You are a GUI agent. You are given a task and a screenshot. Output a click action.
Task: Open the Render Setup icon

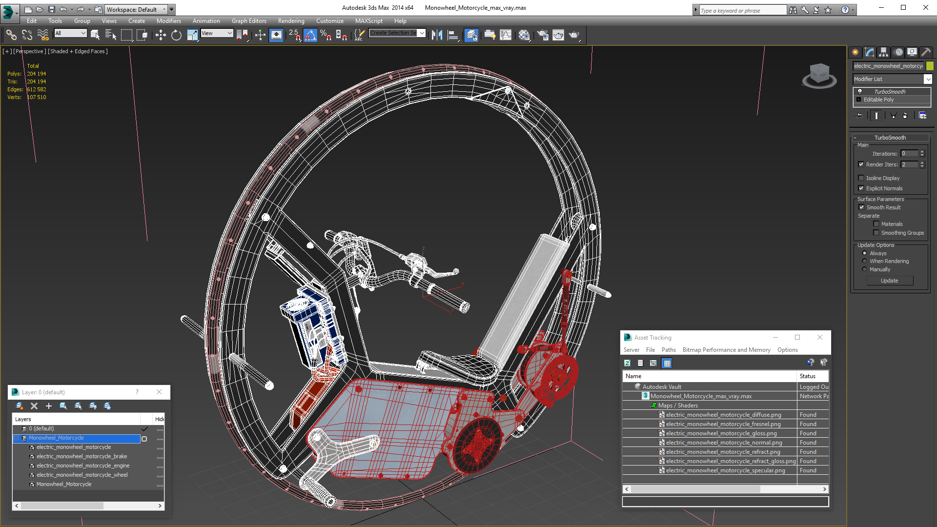543,35
